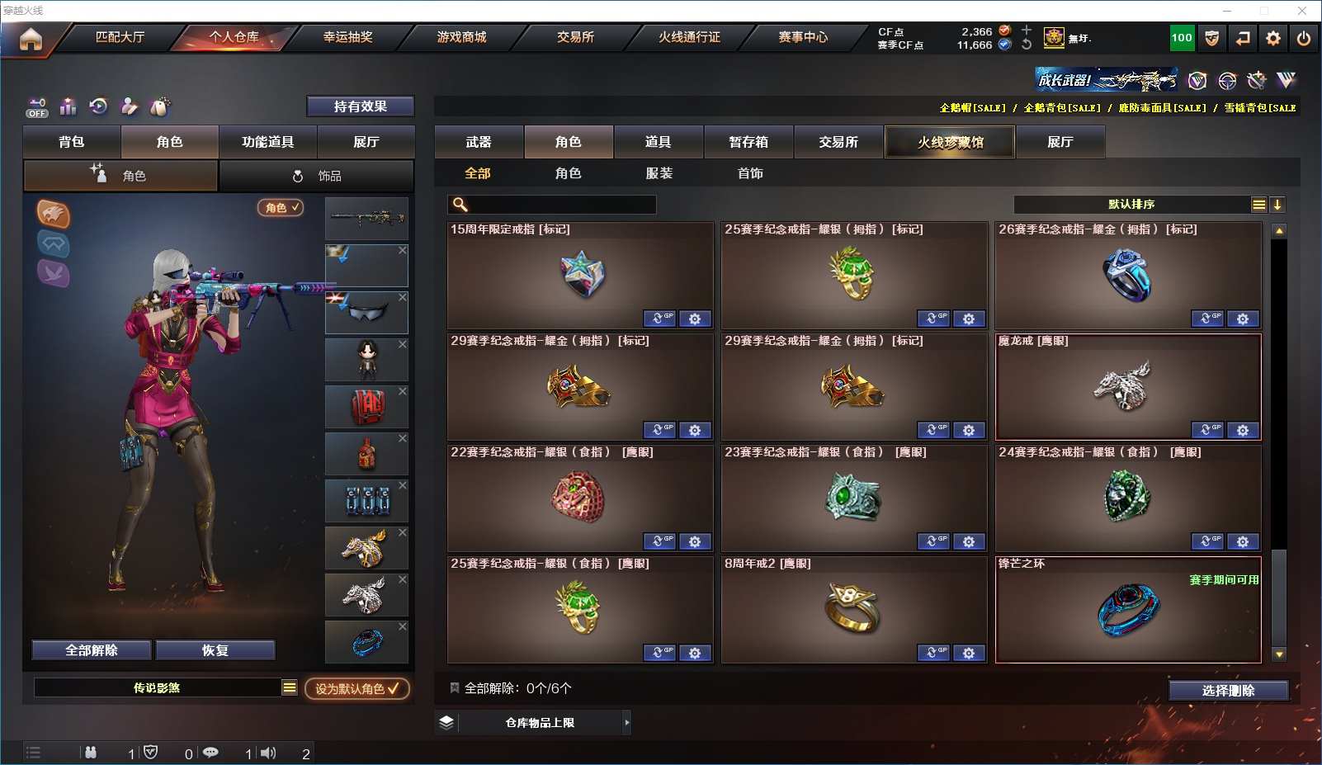The height and width of the screenshot is (765, 1322).
Task: Click the 全部解除 button
Action: coord(92,650)
